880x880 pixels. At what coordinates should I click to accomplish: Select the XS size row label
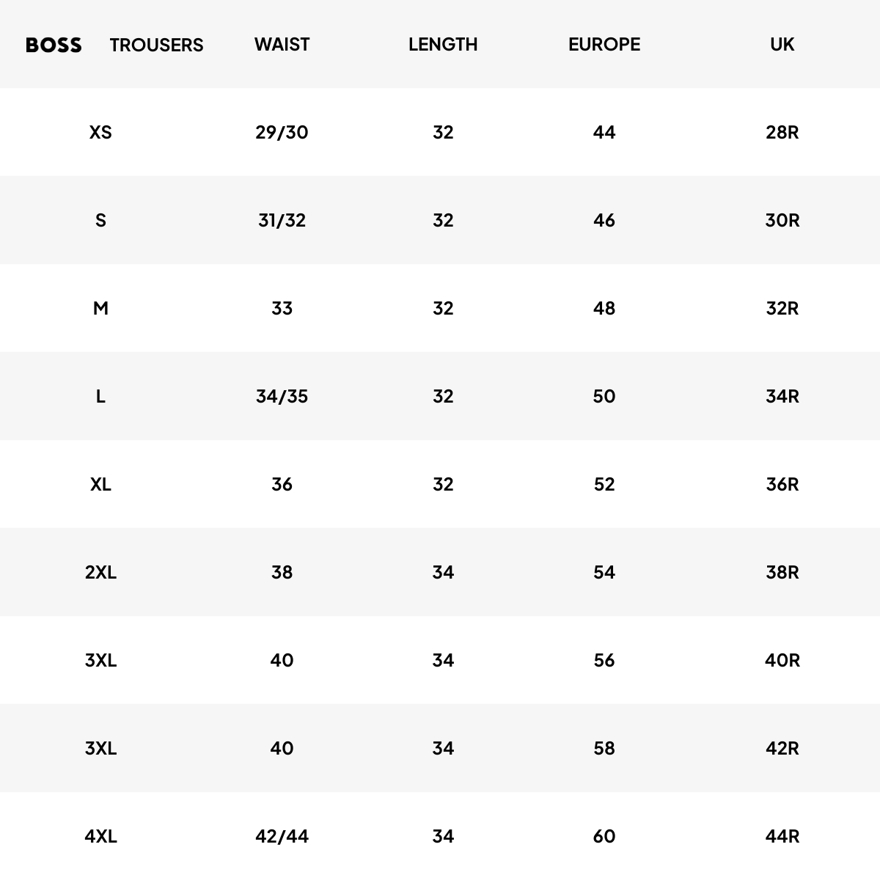100,133
